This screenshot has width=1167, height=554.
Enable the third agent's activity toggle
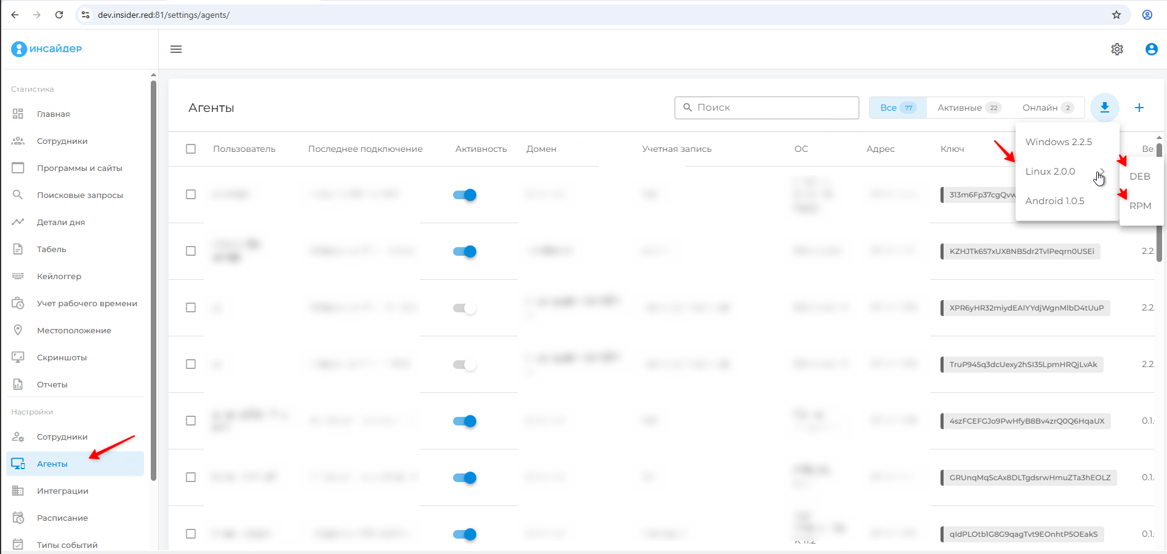pos(465,308)
